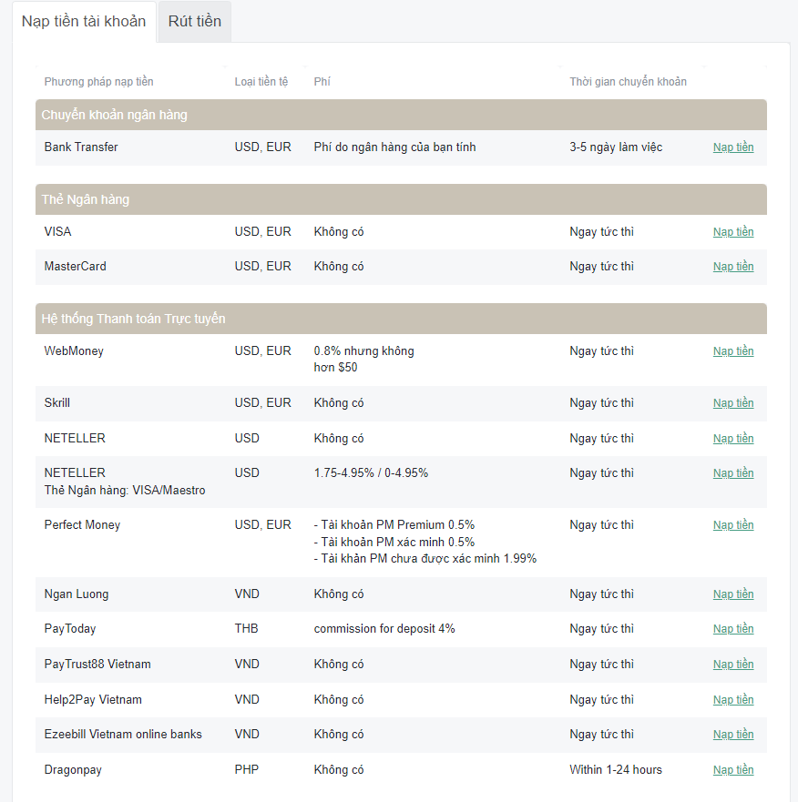Click the Thẻ Ngân hàng section header

click(401, 199)
